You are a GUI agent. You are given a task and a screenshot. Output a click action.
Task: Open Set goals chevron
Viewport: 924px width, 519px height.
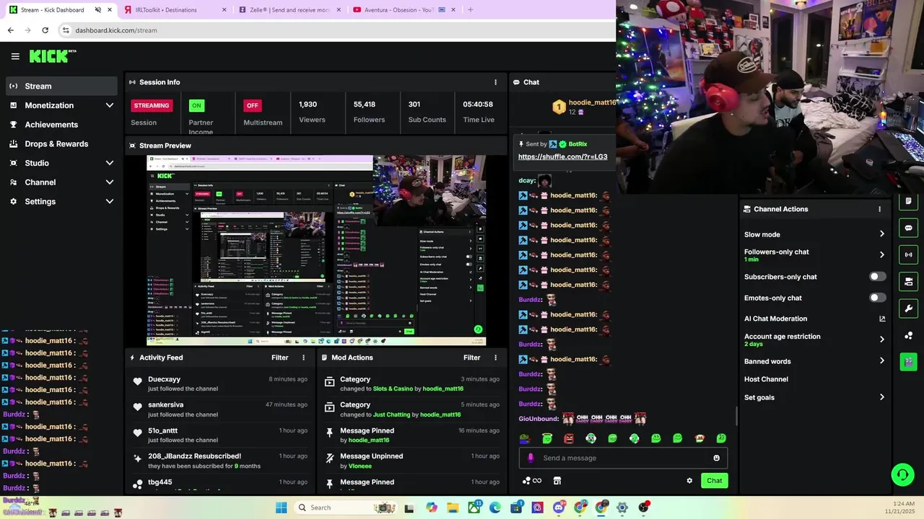[881, 397]
